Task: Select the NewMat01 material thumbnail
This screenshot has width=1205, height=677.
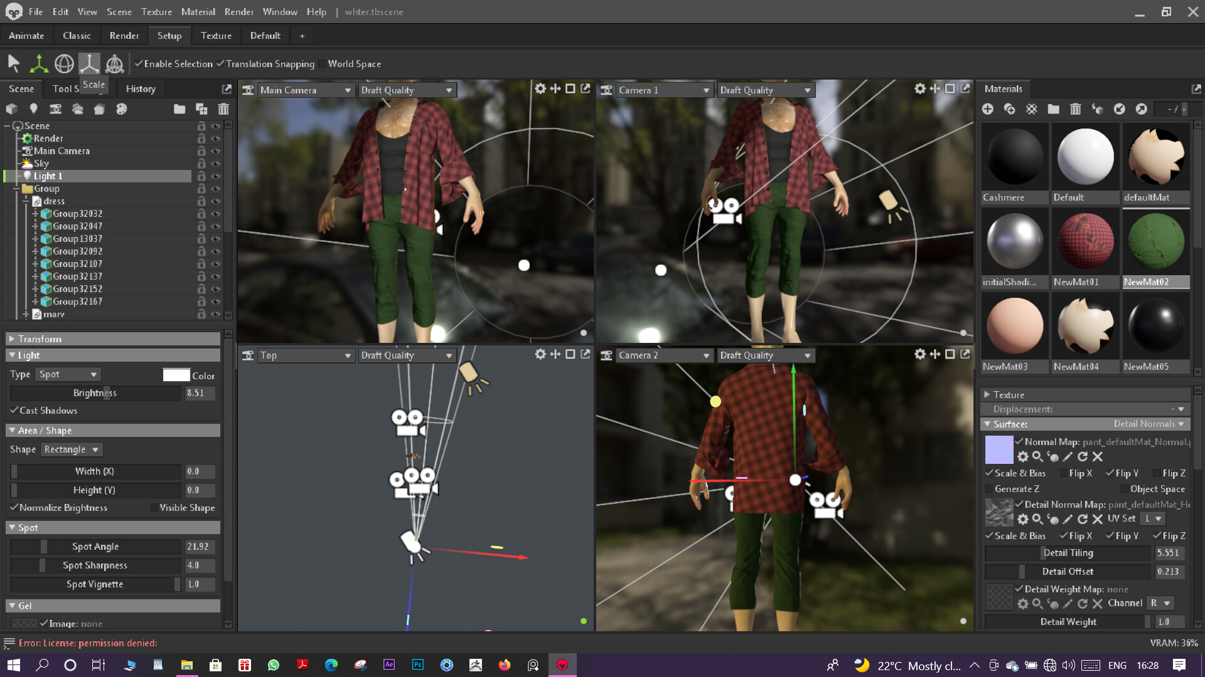Action: pos(1085,241)
